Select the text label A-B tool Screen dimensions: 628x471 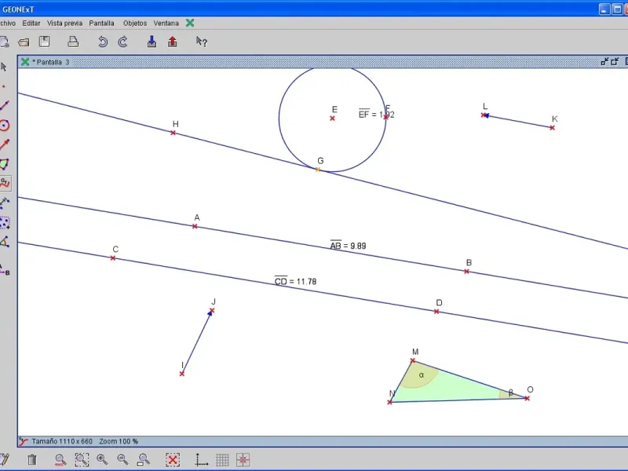point(5,269)
